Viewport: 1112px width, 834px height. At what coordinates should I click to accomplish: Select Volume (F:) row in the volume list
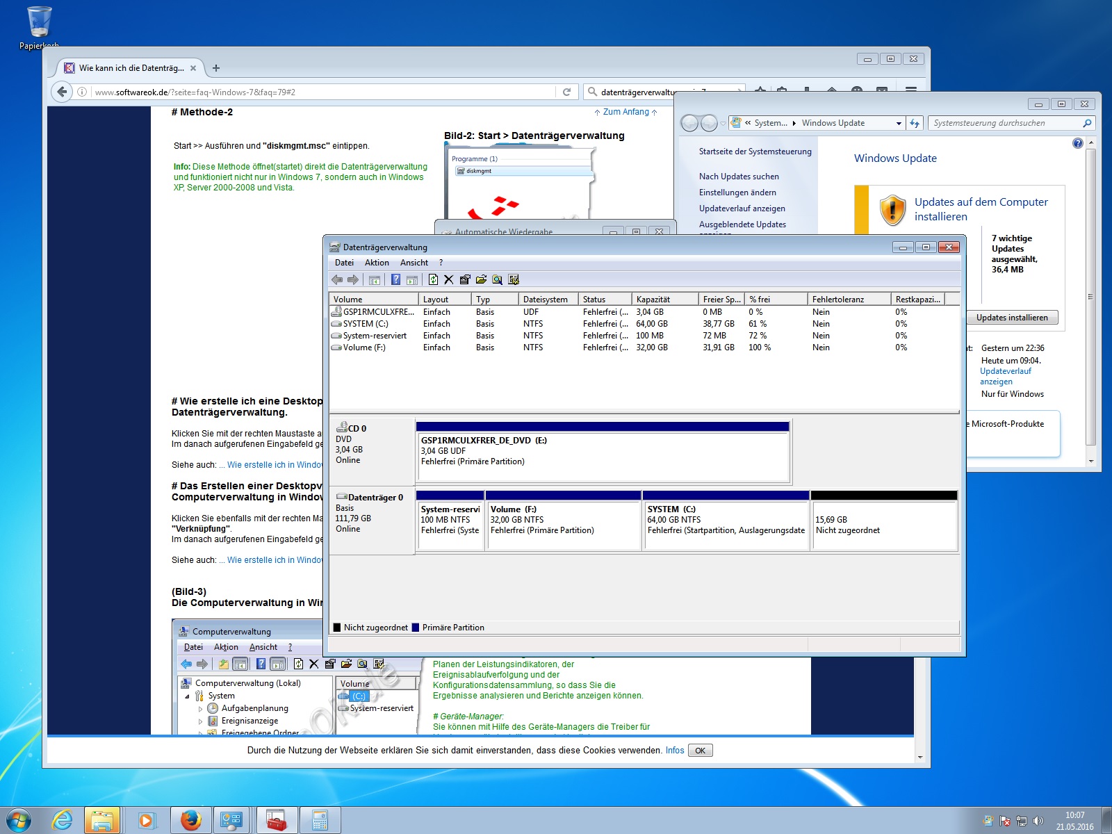point(644,347)
